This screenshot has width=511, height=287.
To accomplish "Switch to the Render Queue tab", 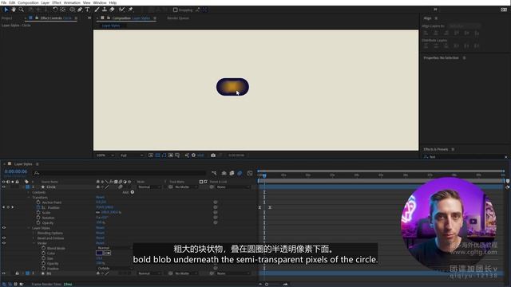I will (178, 18).
